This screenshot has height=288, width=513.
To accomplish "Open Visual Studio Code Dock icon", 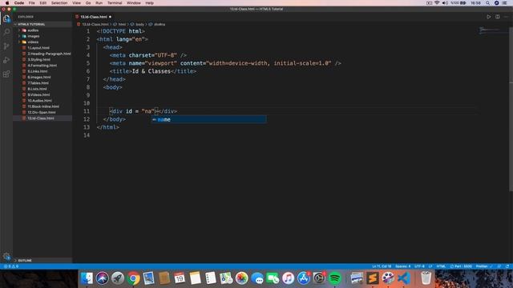I will click(x=403, y=278).
